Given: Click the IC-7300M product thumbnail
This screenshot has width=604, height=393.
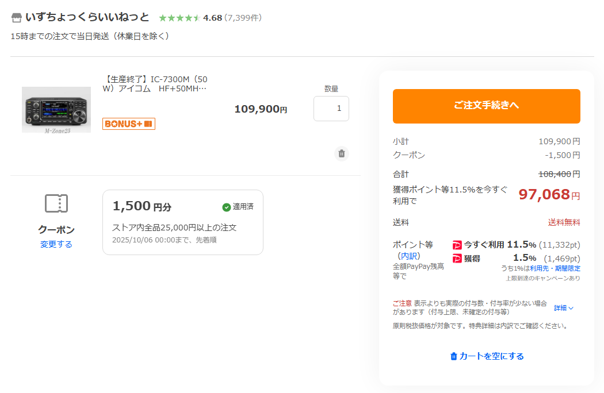Looking at the screenshot, I should click(56, 110).
